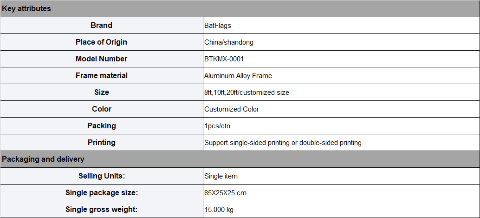Click the BTKMX-0001 model value
Image resolution: width=480 pixels, height=218 pixels.
coord(224,59)
